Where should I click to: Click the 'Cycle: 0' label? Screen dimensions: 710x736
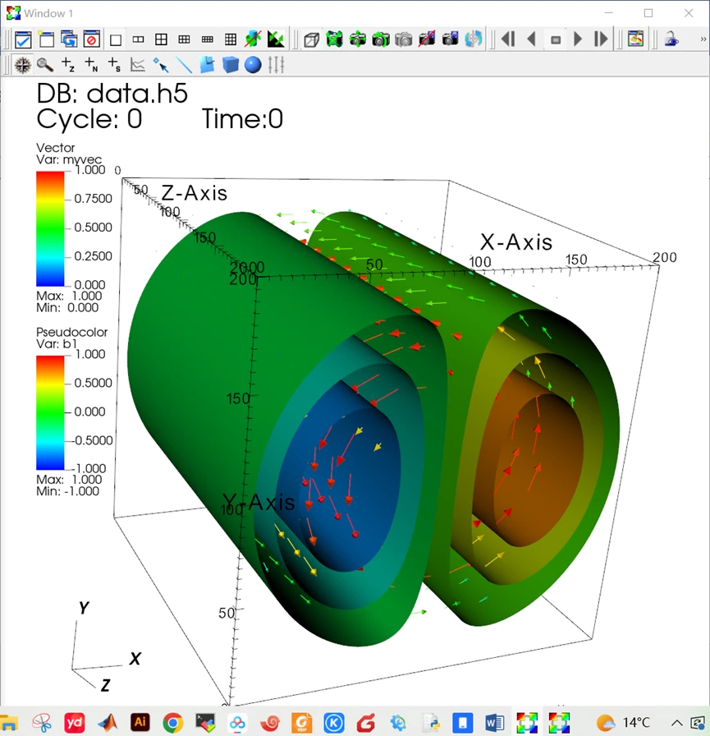pyautogui.click(x=89, y=119)
